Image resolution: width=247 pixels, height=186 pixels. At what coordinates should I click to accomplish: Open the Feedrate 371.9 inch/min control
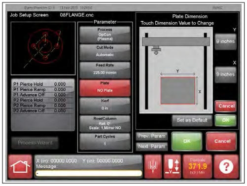197,167
